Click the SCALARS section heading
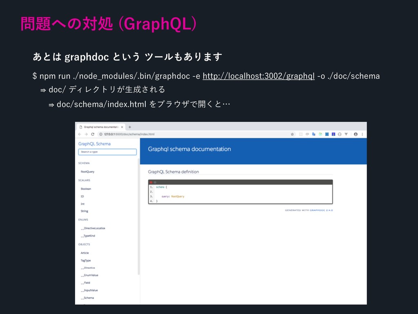Image resolution: width=418 pixels, height=314 pixels. [84, 180]
